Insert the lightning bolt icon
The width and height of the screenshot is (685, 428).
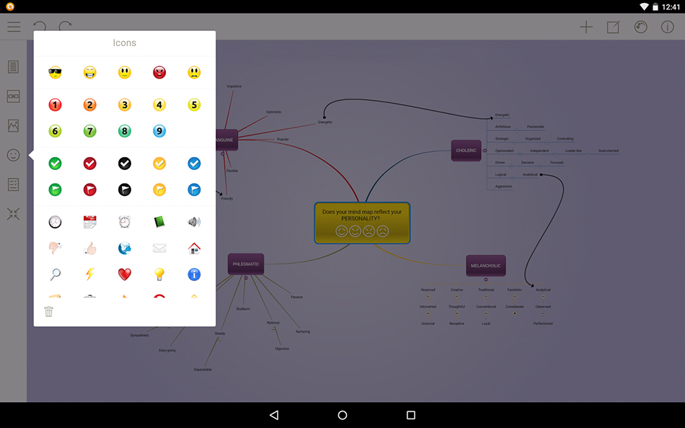(x=89, y=275)
